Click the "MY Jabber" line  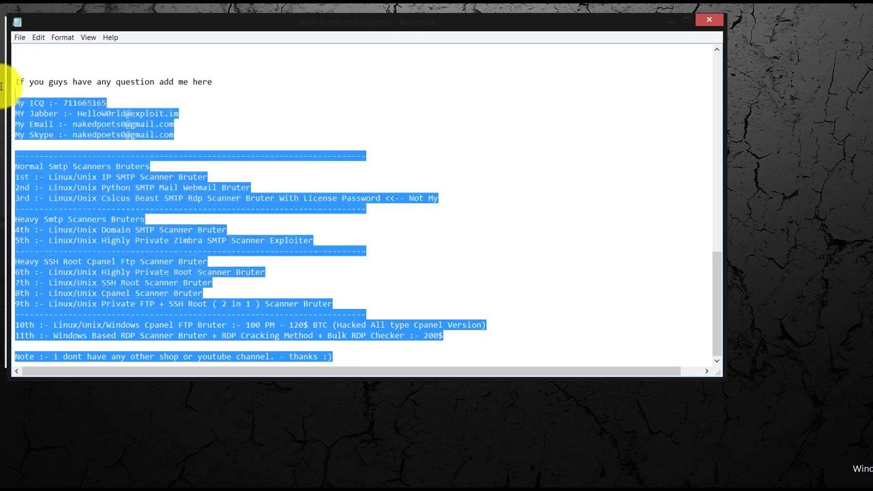(97, 113)
